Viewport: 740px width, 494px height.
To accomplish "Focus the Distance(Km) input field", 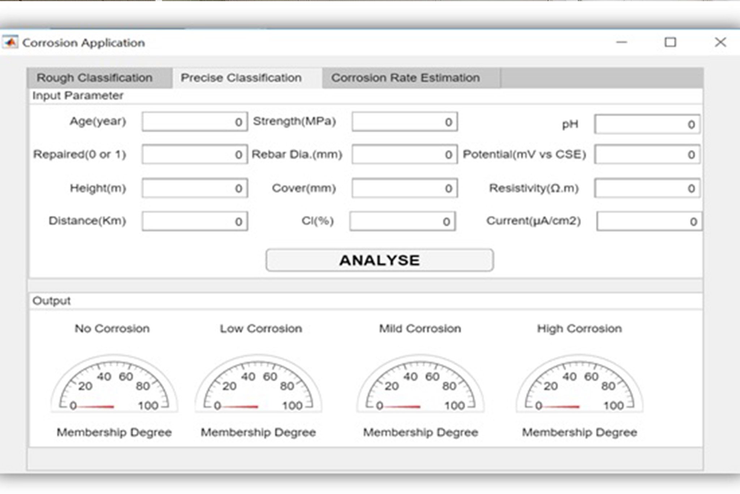I will point(195,221).
